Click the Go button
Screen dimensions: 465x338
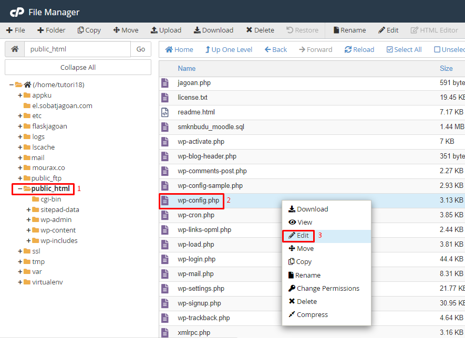(x=141, y=49)
